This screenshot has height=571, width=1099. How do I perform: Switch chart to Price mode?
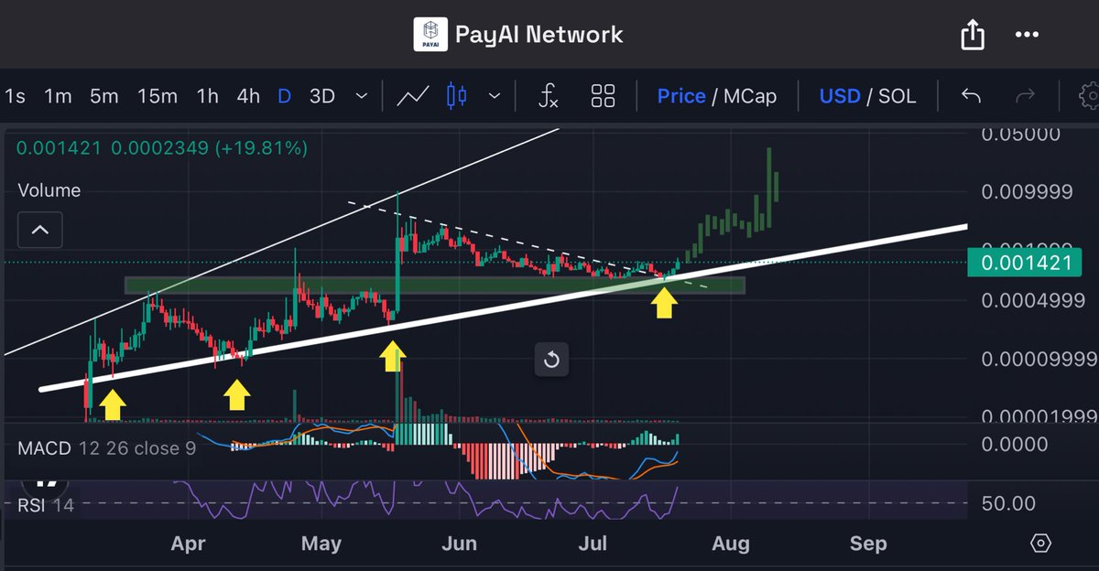click(x=681, y=96)
